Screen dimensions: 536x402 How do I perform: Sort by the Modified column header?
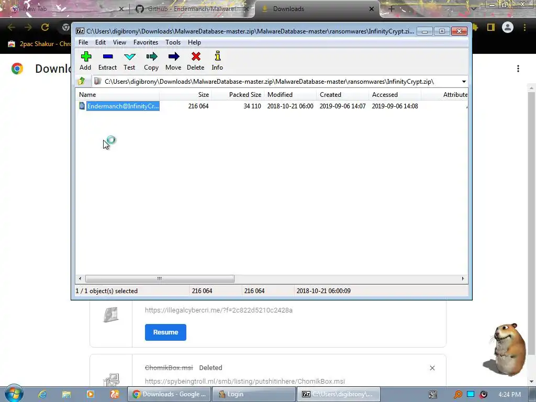(290, 95)
